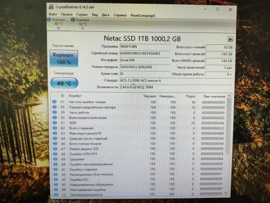The image size is (270, 203).
Task: Click status icon for attribute 0C
Action: 55,117
